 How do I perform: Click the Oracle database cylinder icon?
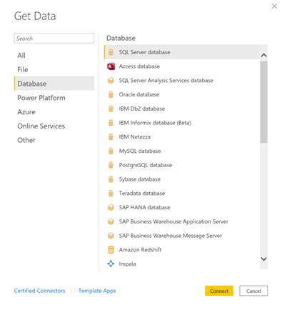[x=111, y=94]
